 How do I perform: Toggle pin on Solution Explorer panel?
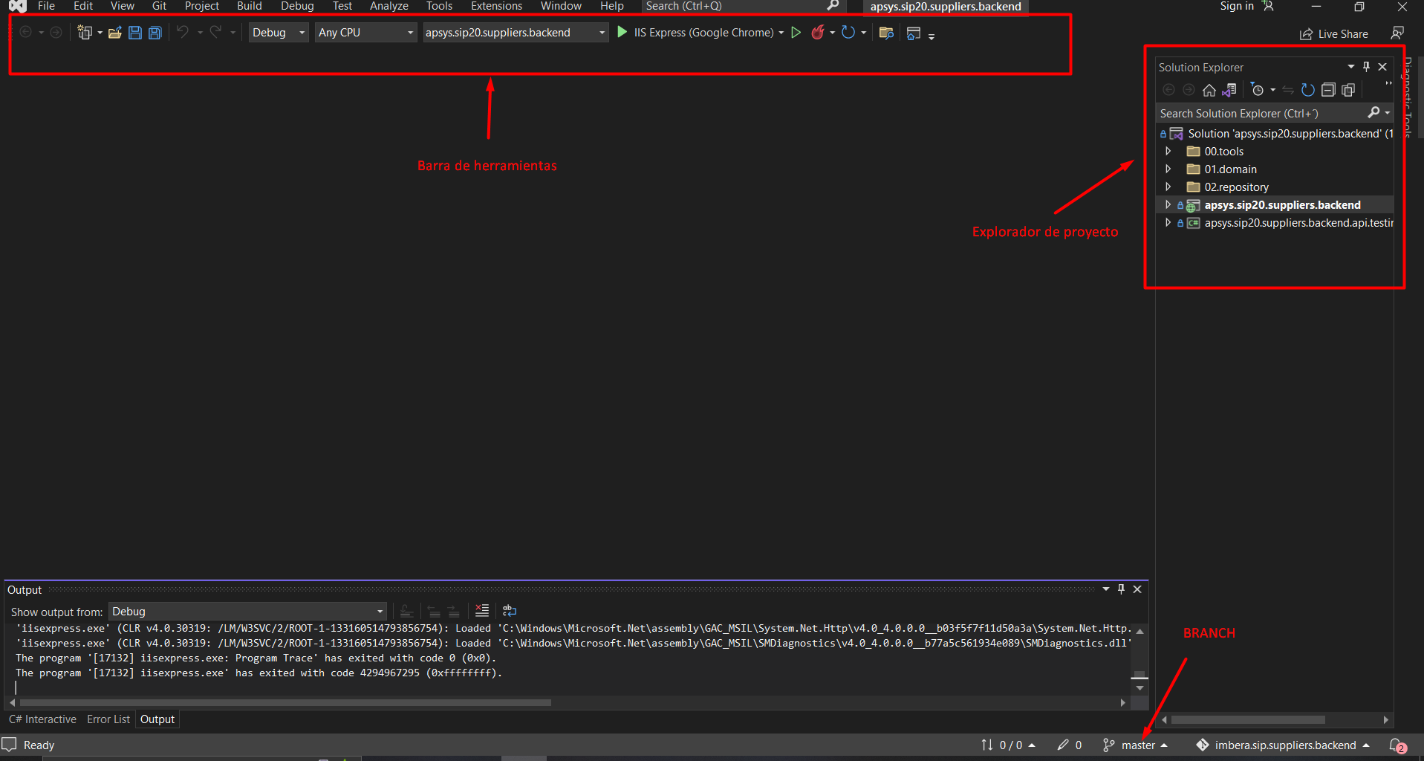click(x=1366, y=67)
